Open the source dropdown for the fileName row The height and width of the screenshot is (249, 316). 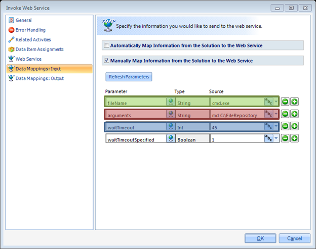click(x=276, y=102)
